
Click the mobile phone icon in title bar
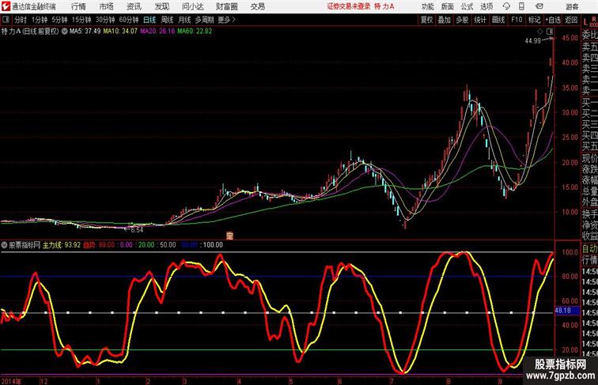pos(521,6)
